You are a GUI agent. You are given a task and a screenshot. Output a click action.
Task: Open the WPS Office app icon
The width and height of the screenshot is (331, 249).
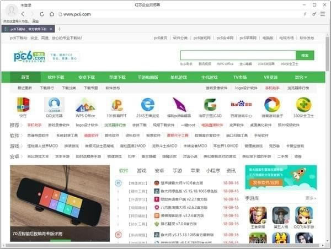pos(86,105)
